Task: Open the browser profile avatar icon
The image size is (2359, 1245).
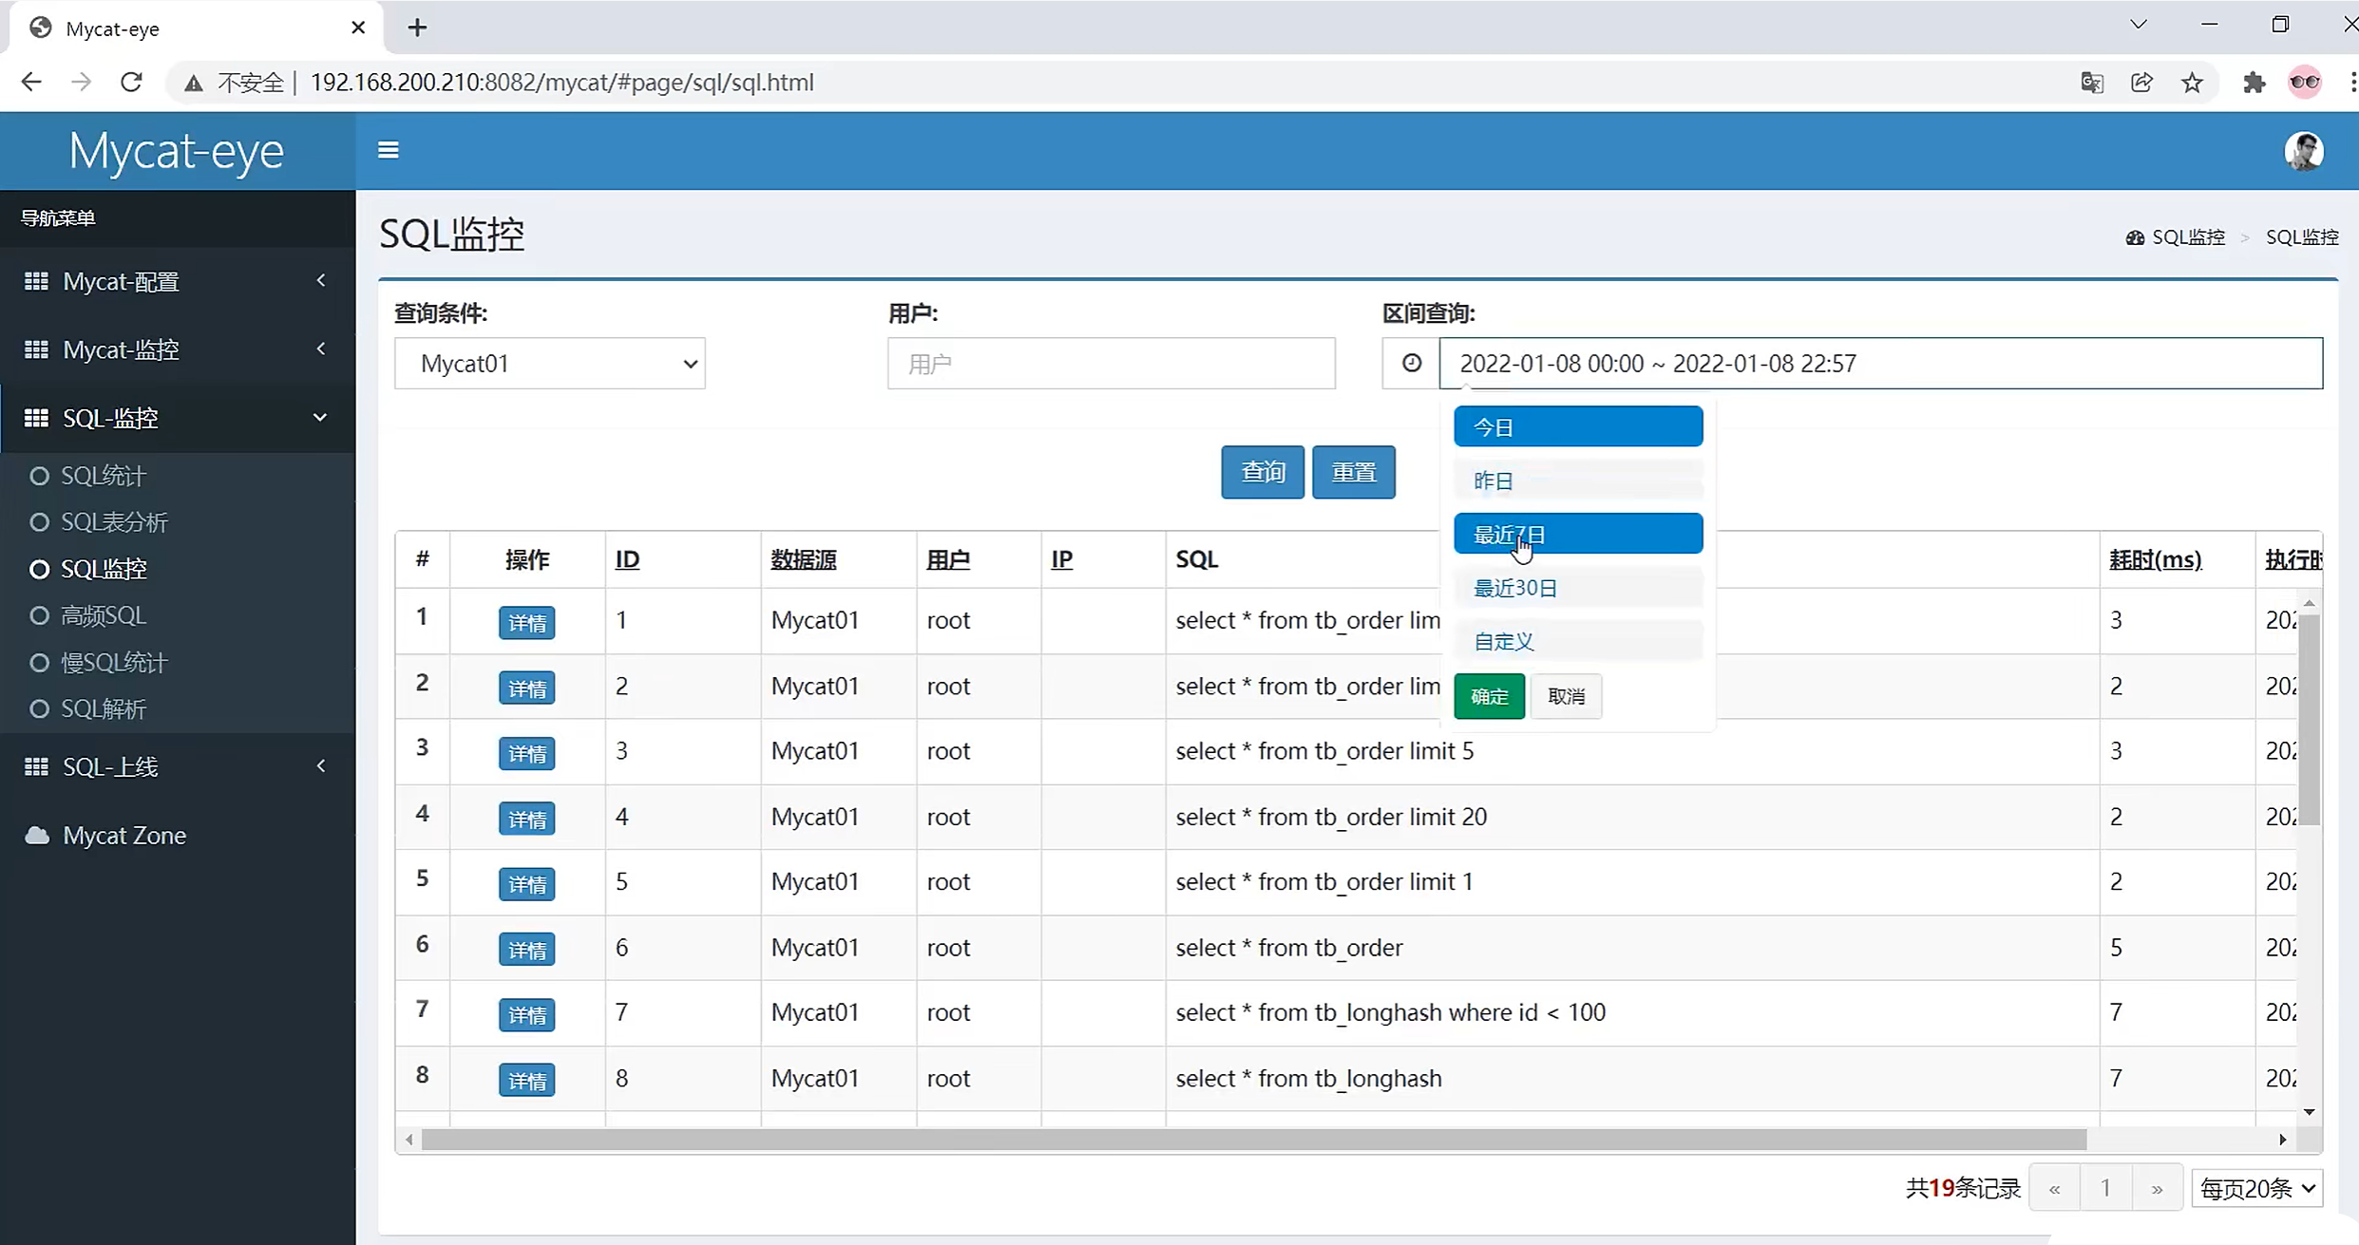Action: pos(2305,83)
